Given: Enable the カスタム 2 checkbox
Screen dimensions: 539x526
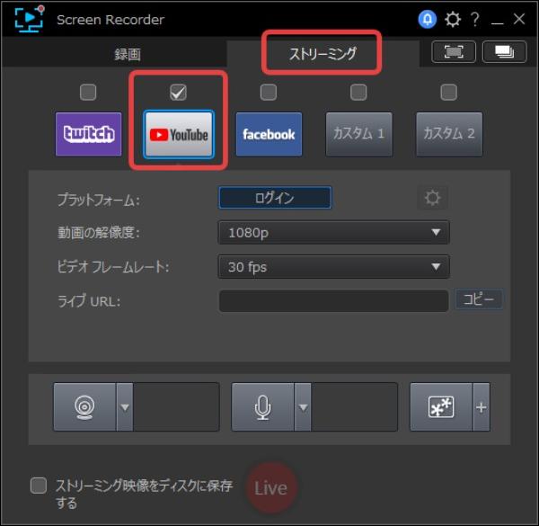Looking at the screenshot, I should (449, 93).
